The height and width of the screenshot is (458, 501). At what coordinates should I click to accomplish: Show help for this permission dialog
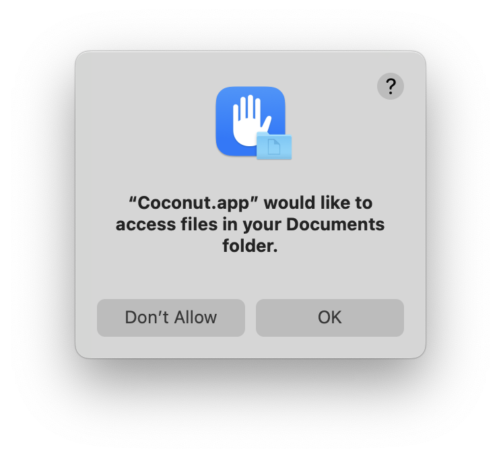coord(390,86)
